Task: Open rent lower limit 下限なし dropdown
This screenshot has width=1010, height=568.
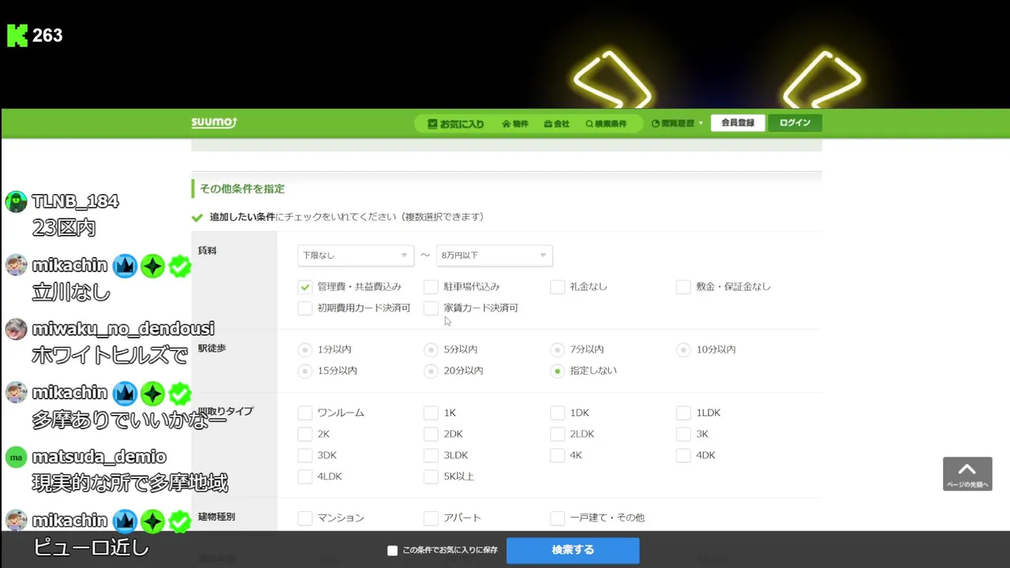Action: coord(355,256)
